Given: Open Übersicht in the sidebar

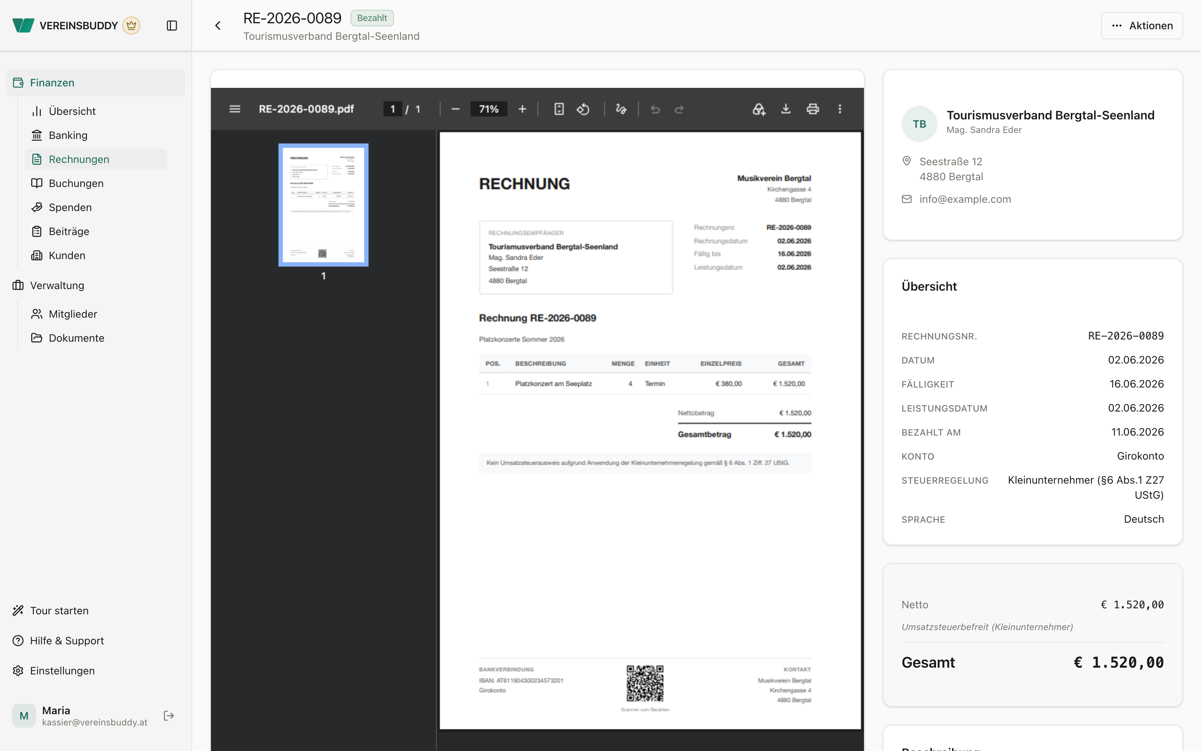Looking at the screenshot, I should coord(96,111).
